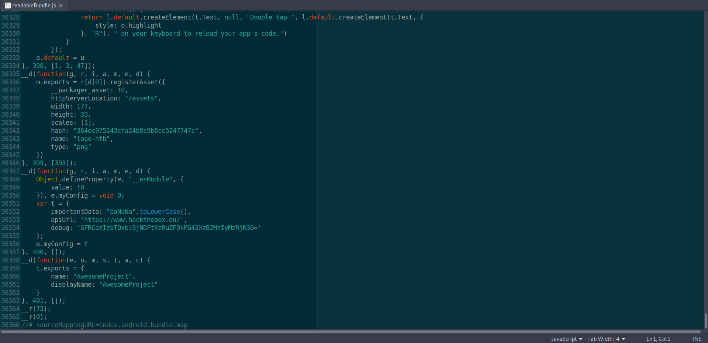Viewport: 708px width, 343px height.
Task: Open the Tab Width dropdown
Action: coord(606,339)
